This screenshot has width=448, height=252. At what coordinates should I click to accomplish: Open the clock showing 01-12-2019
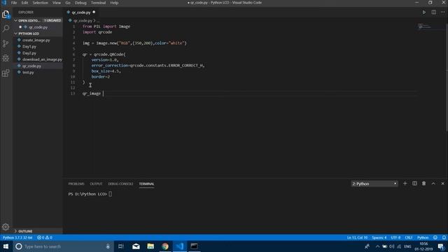(423, 246)
